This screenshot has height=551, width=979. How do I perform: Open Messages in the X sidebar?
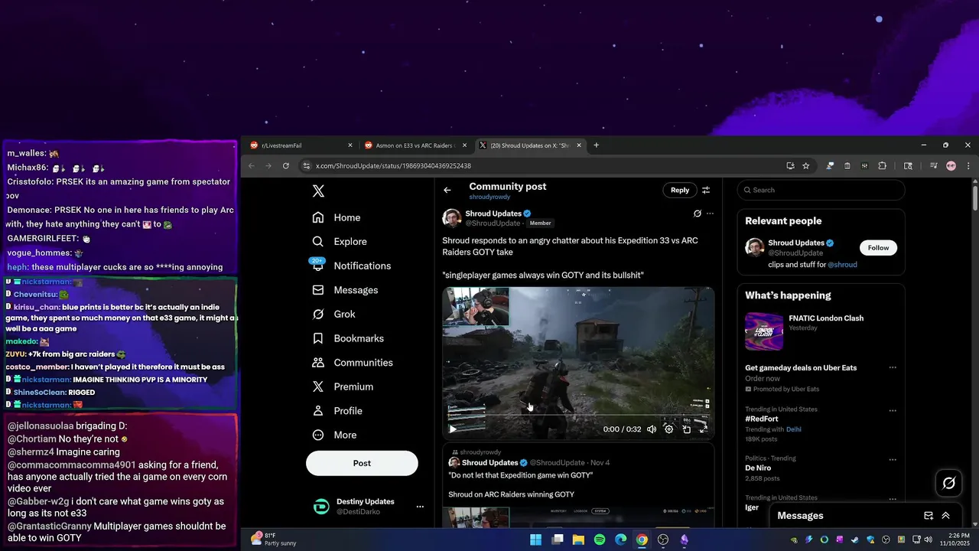(346, 290)
